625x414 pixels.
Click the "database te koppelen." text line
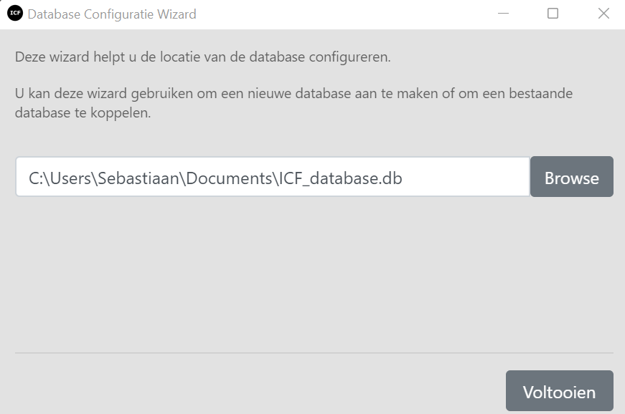tap(83, 113)
